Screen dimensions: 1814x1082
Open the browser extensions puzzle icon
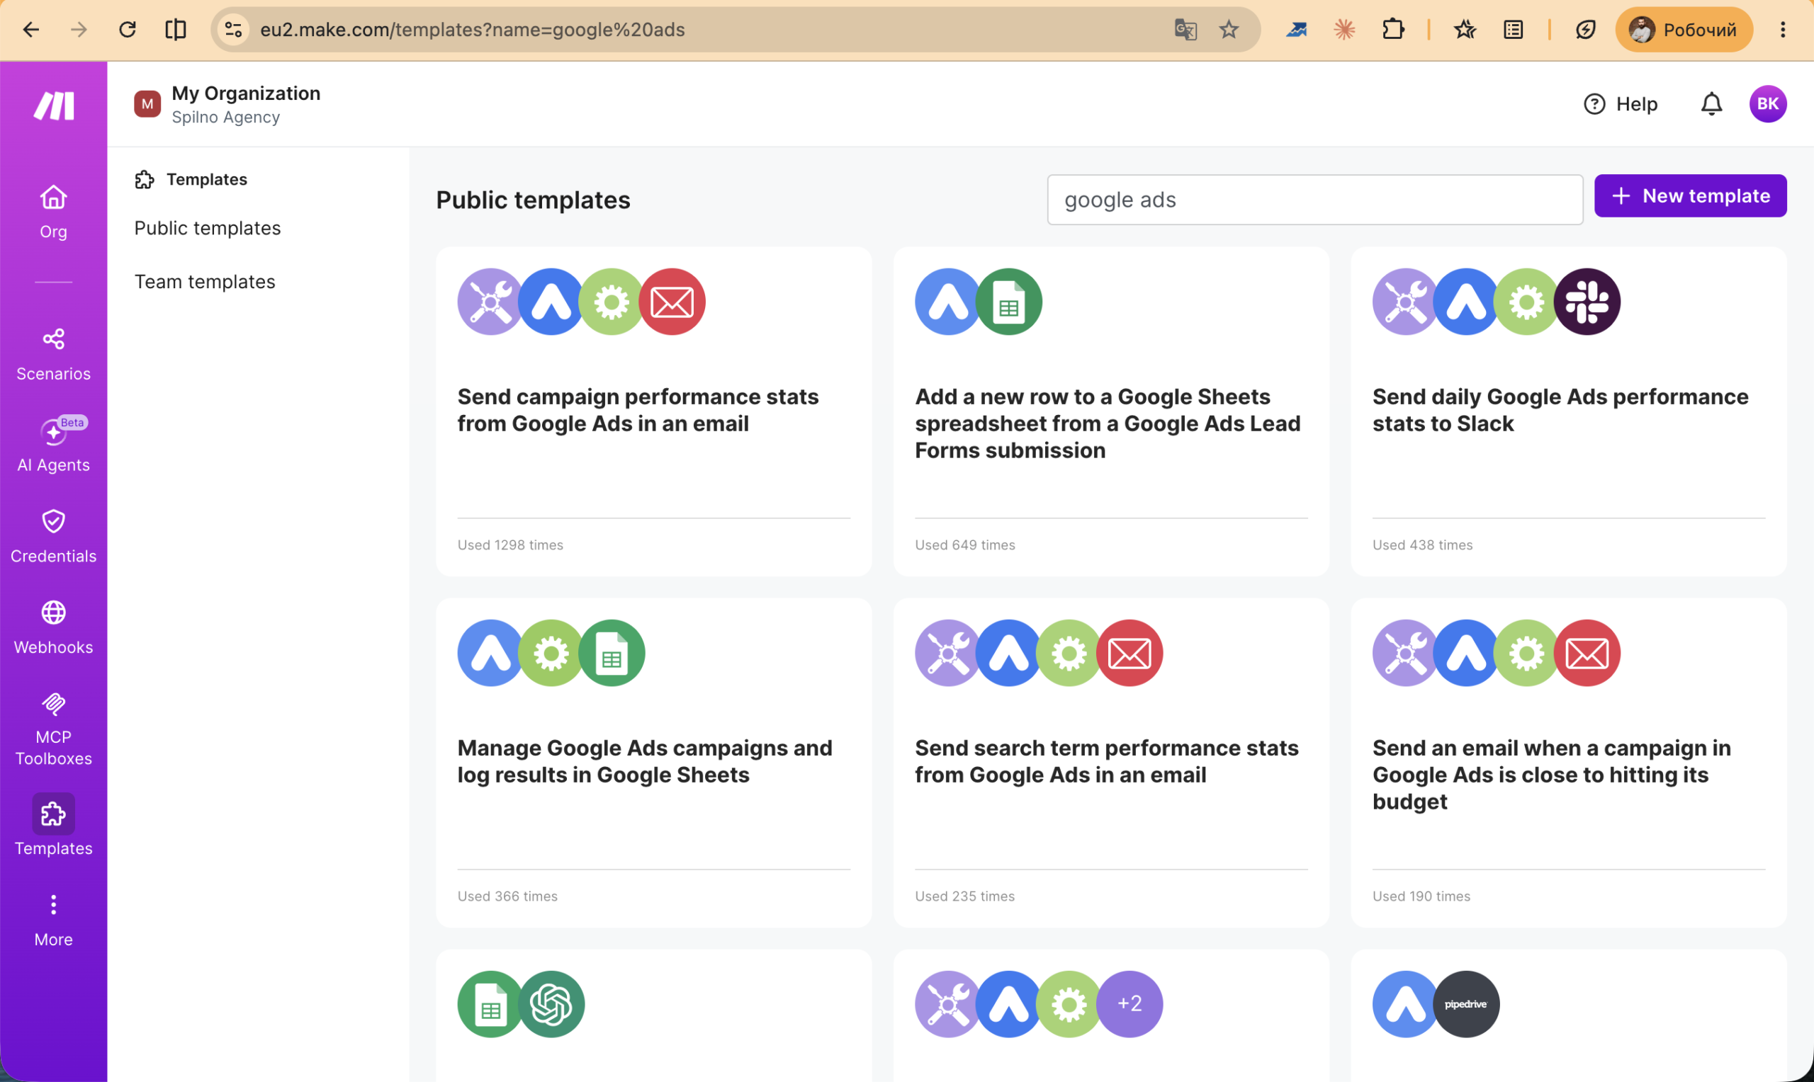click(1393, 29)
